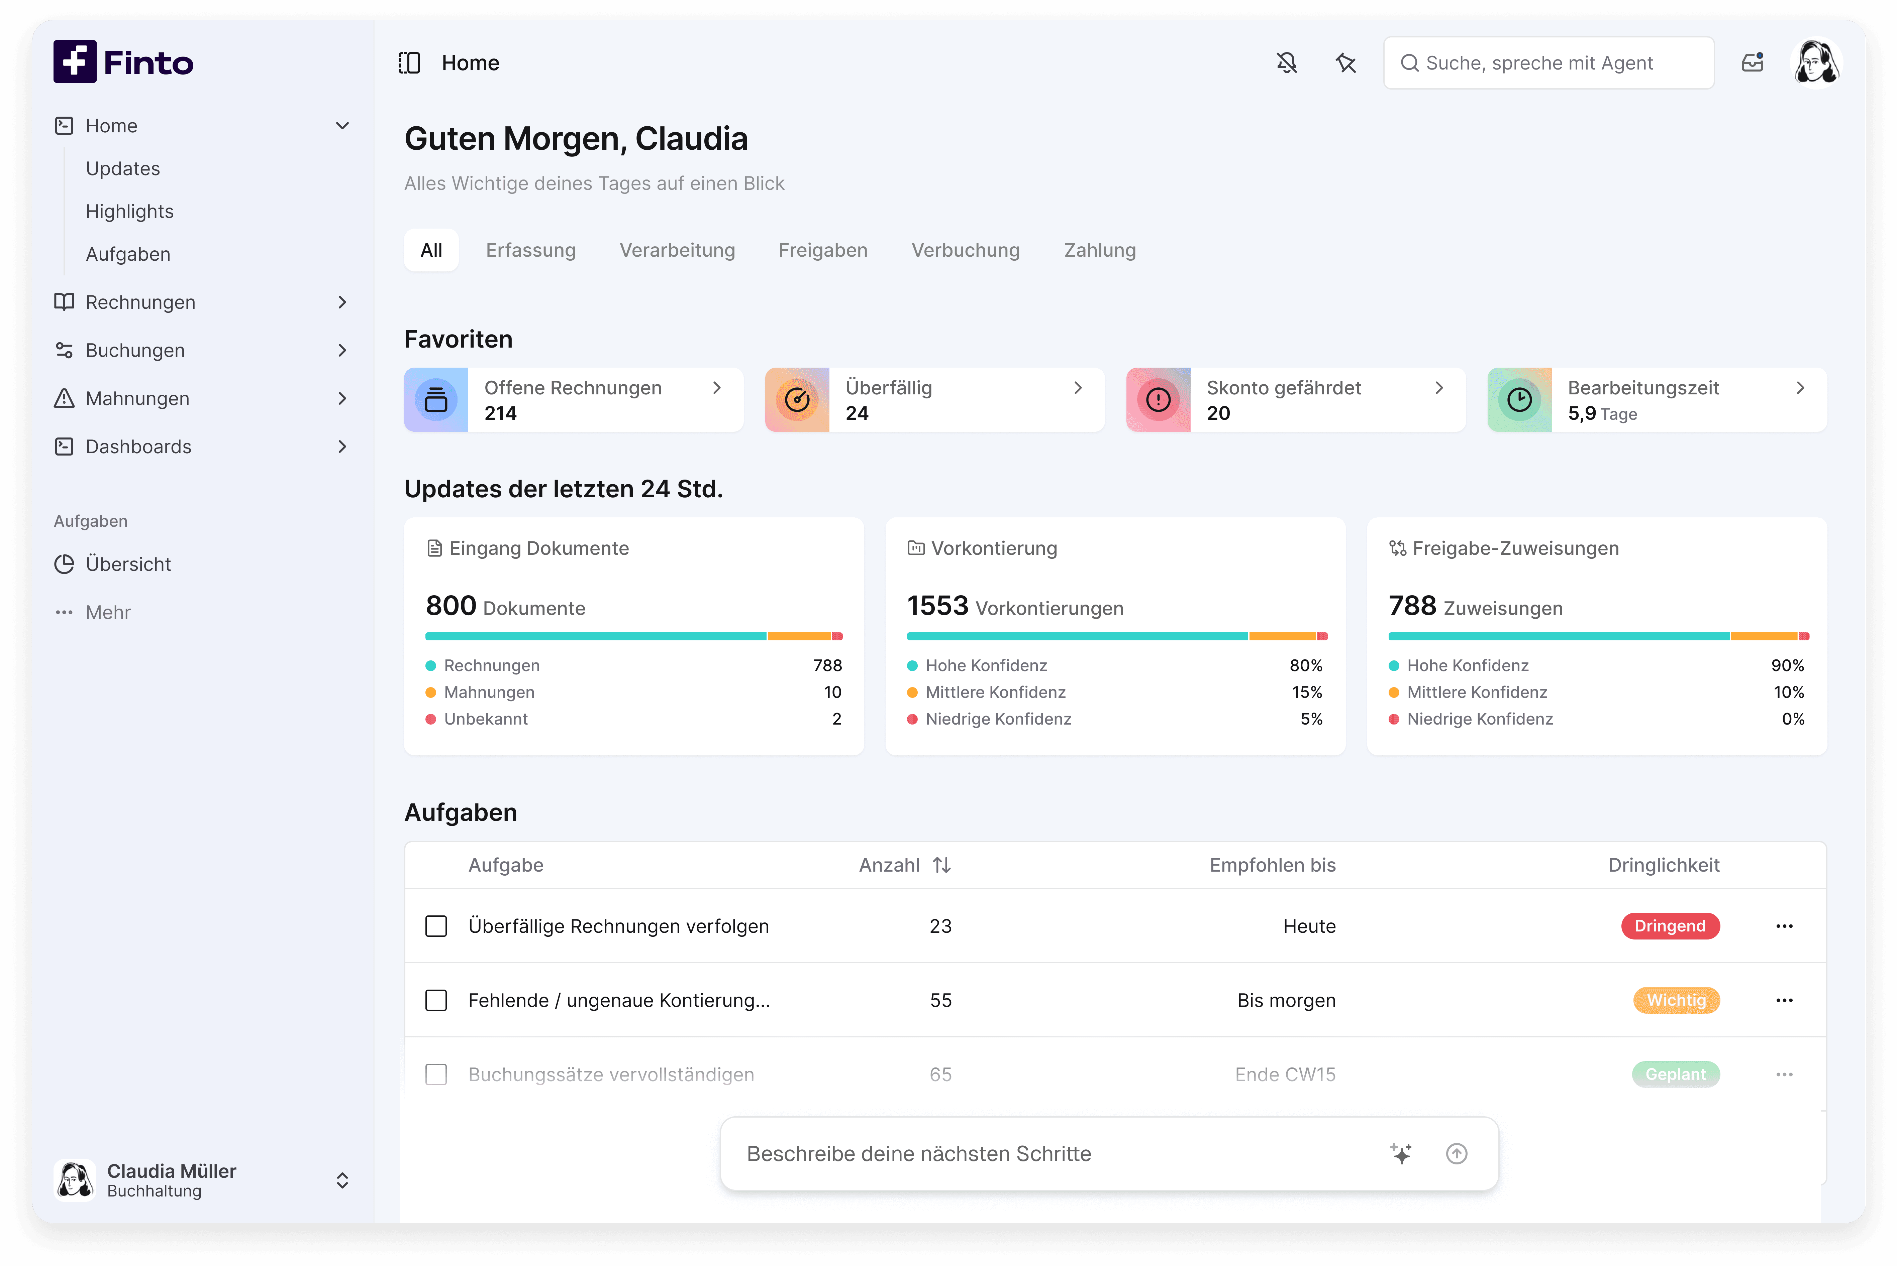Viewport: 1897px width, 1266px height.
Task: Expand the Dashboards sidebar chevron
Action: click(342, 447)
